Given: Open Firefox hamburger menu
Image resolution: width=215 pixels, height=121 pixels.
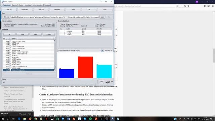Looking at the screenshot, I should [213, 6].
